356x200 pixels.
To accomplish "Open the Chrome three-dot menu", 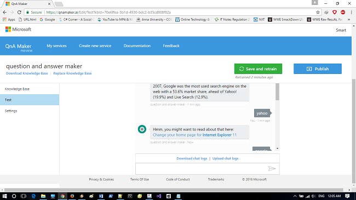I will point(351,12).
